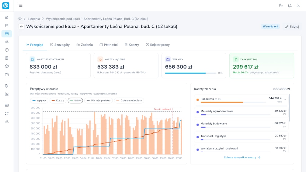Click Zlecenia in breadcrumb path
306x172 pixels.
pos(33,19)
